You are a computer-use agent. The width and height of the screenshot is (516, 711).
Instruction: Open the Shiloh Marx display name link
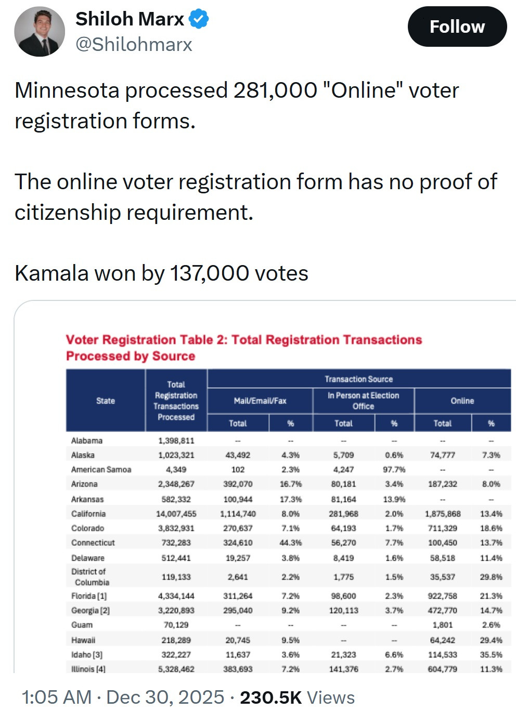130,19
